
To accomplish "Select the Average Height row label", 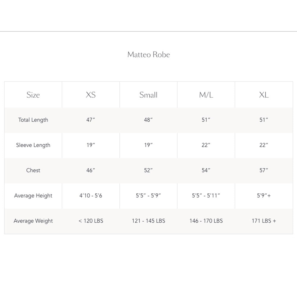I will [x=33, y=196].
